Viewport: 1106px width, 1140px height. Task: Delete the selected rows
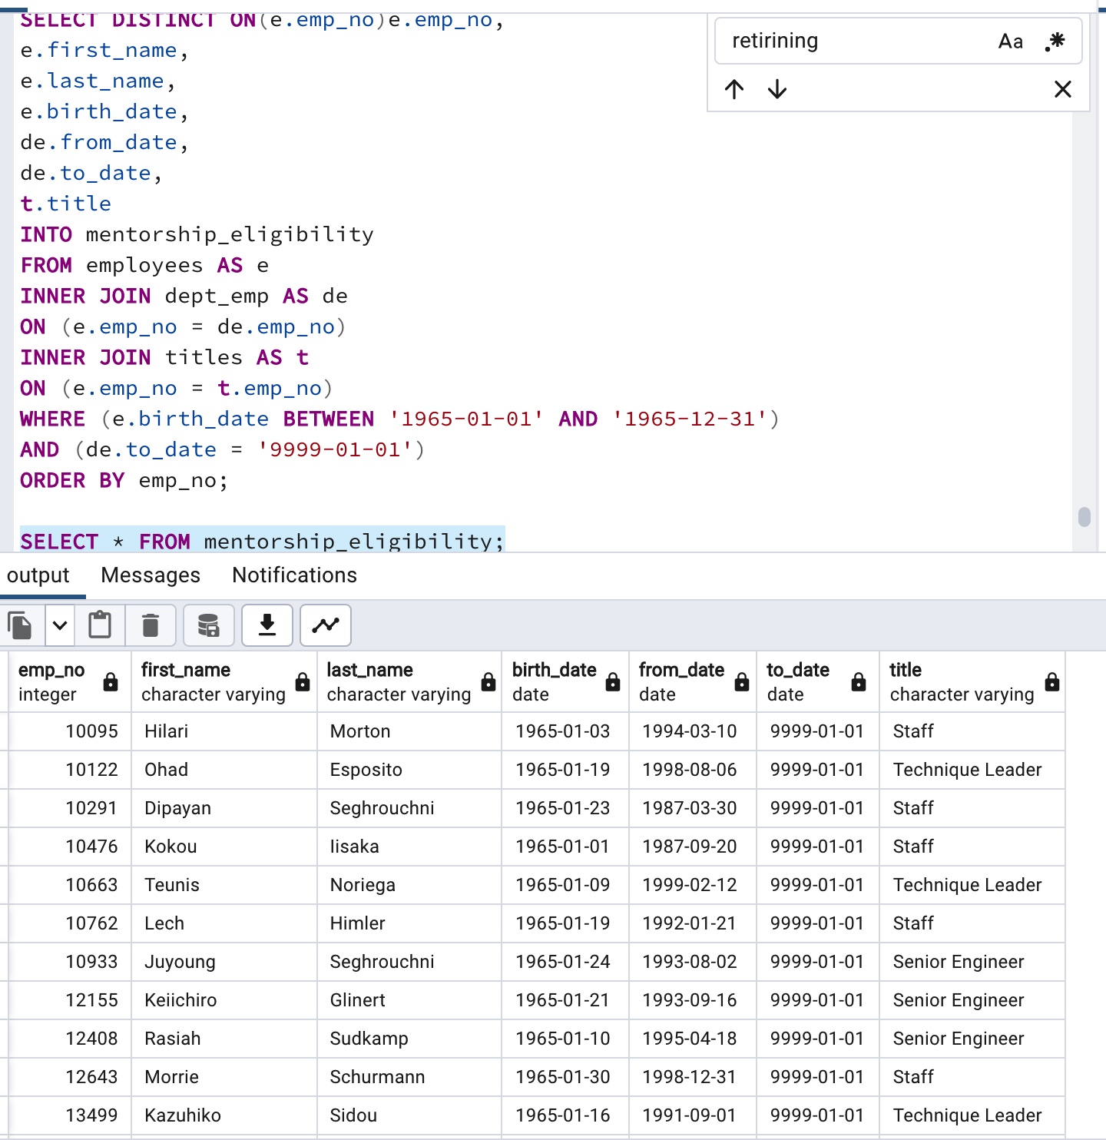click(151, 625)
